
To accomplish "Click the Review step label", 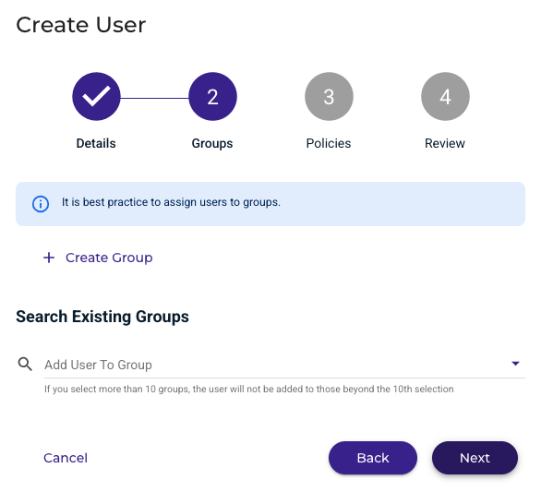I will click(x=445, y=143).
